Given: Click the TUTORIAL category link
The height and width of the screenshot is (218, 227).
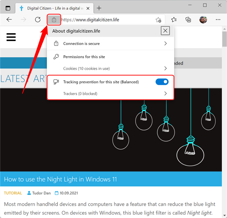Looking at the screenshot, I should click(13, 193).
